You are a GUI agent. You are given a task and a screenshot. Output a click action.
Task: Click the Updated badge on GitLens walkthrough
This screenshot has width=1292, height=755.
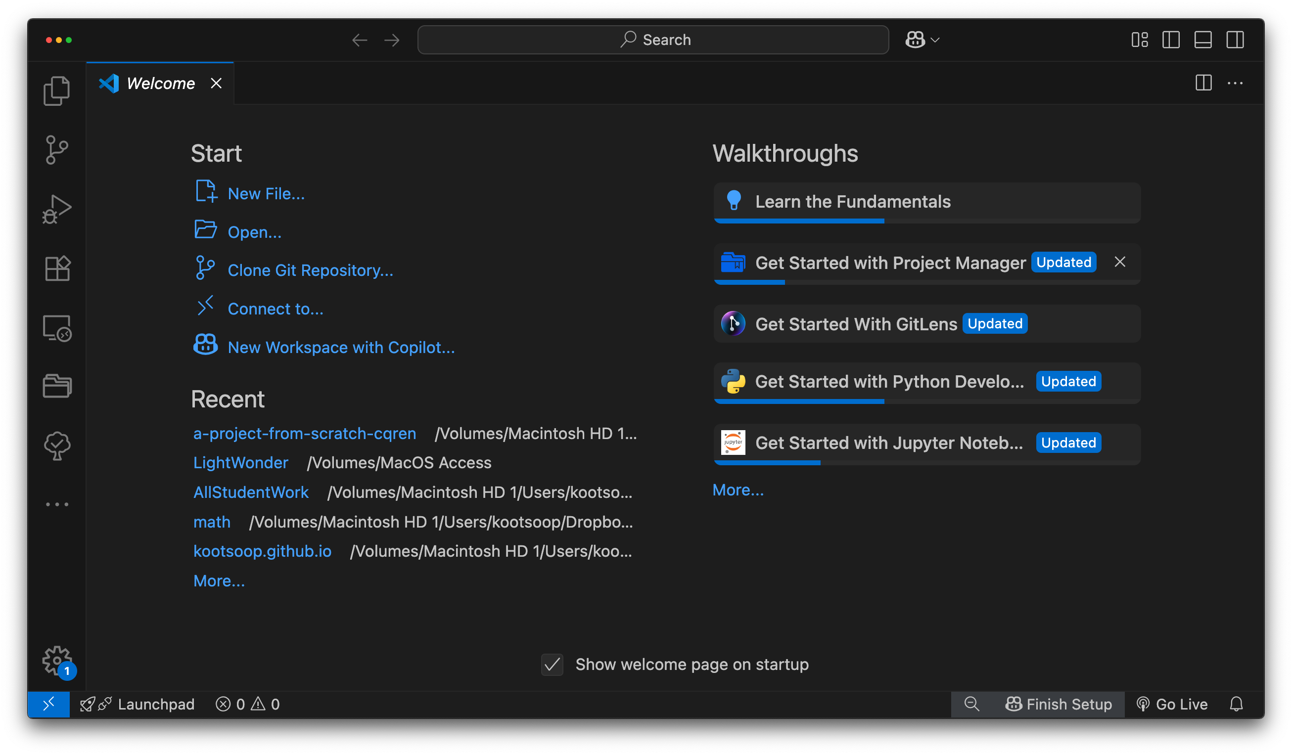coord(995,324)
